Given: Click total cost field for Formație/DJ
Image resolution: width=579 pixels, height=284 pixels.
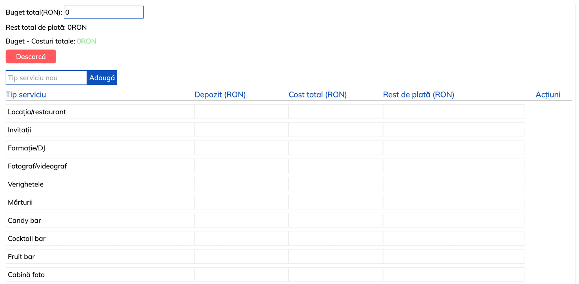Looking at the screenshot, I should [x=336, y=148].
